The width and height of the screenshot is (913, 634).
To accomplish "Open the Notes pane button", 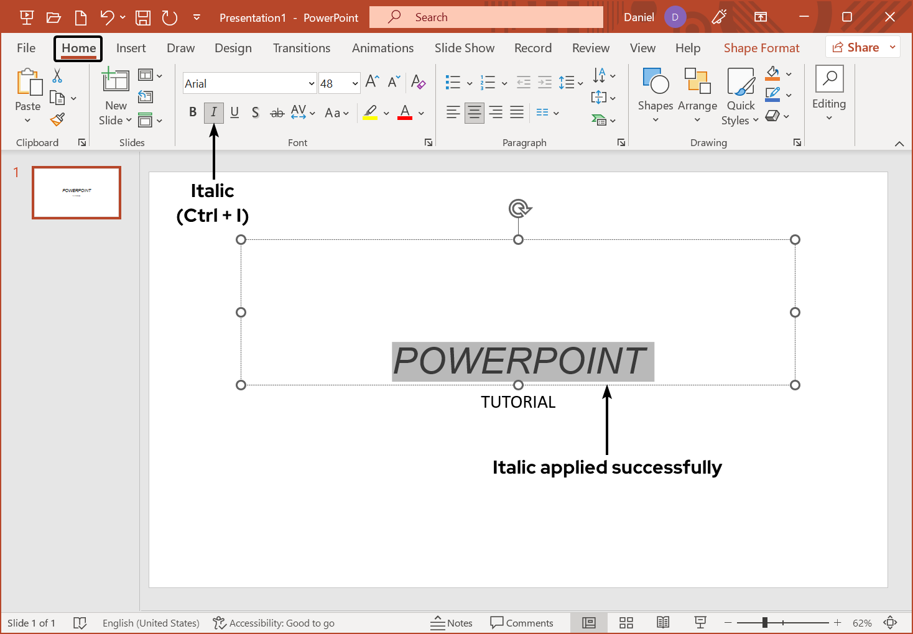I will click(x=452, y=623).
